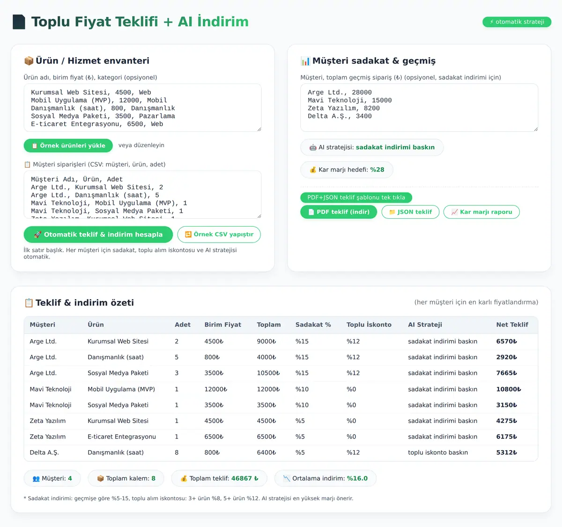Image resolution: width=562 pixels, height=527 pixels.
Task: Click the PDF+JSON teklif şablonu tek tıkla badge
Action: point(356,198)
